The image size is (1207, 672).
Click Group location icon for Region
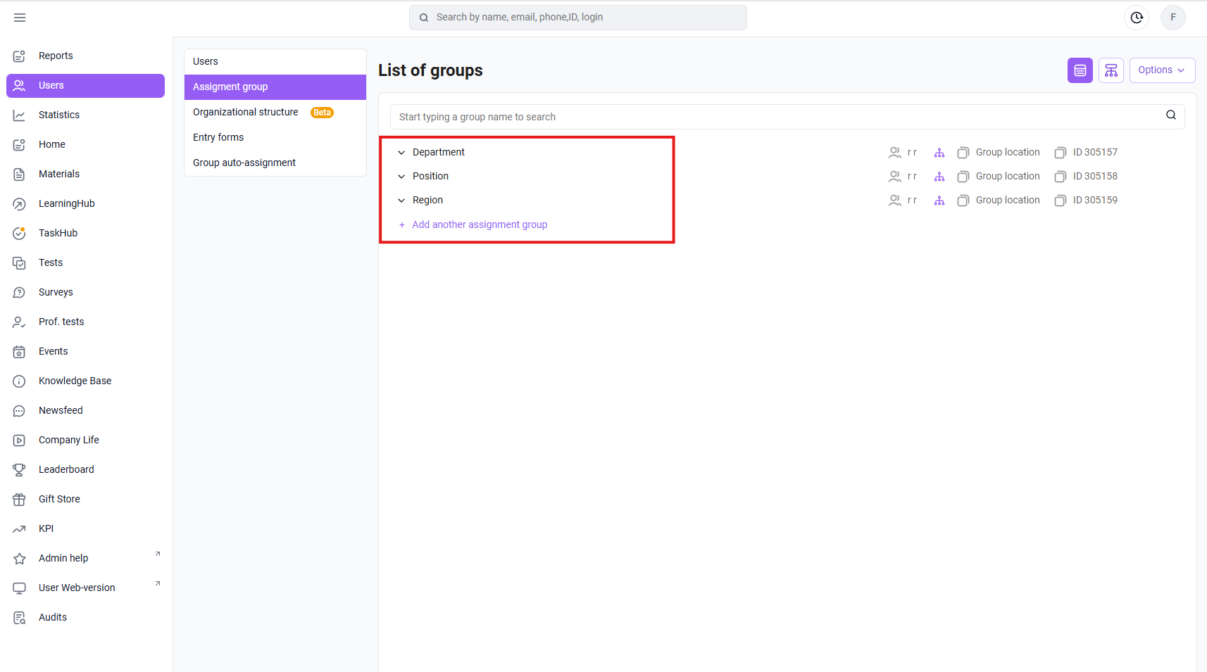[x=963, y=201]
